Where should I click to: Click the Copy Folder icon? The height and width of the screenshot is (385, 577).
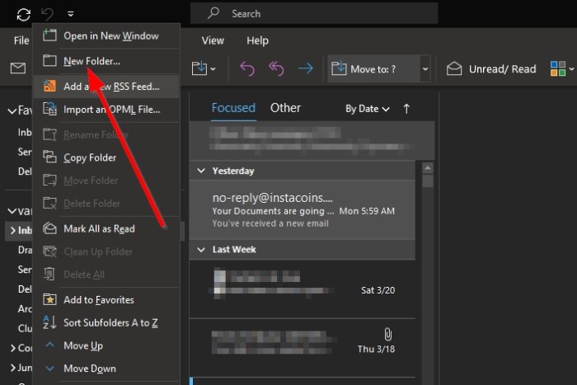[49, 157]
